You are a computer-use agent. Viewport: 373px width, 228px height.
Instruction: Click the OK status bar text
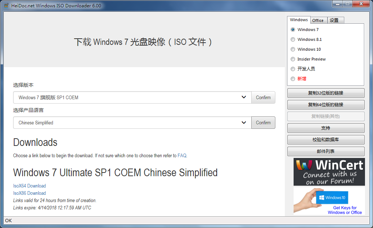9,221
